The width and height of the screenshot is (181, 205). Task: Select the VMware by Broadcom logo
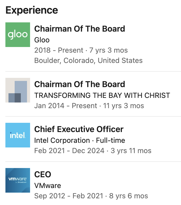point(18,180)
